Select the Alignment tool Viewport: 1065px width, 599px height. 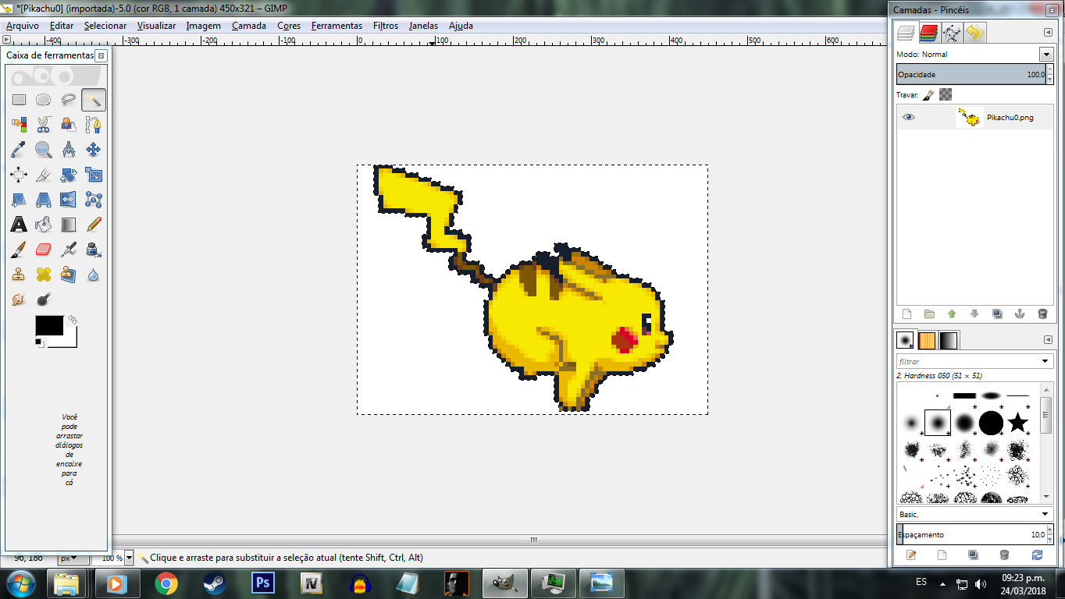19,175
